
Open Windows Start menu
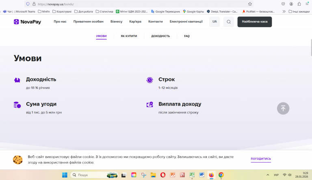pos(65,175)
